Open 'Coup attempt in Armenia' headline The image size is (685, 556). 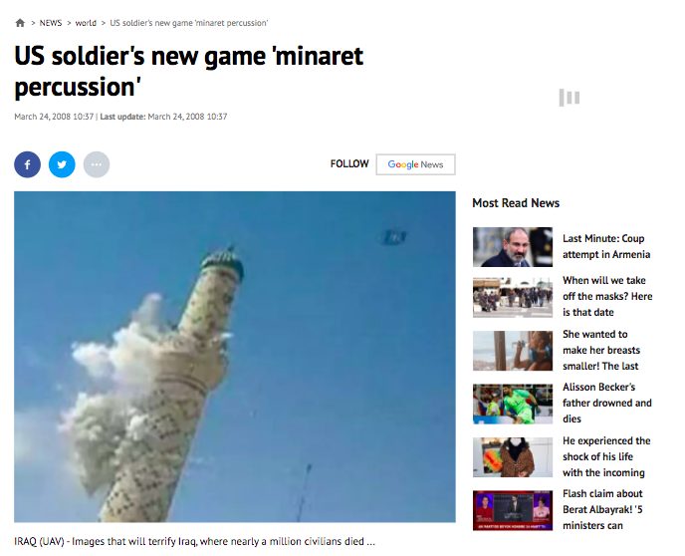click(606, 246)
